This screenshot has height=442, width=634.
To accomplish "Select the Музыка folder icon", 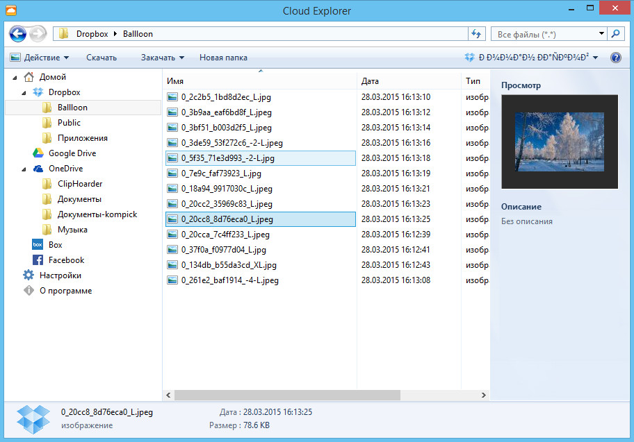I will [x=47, y=230].
